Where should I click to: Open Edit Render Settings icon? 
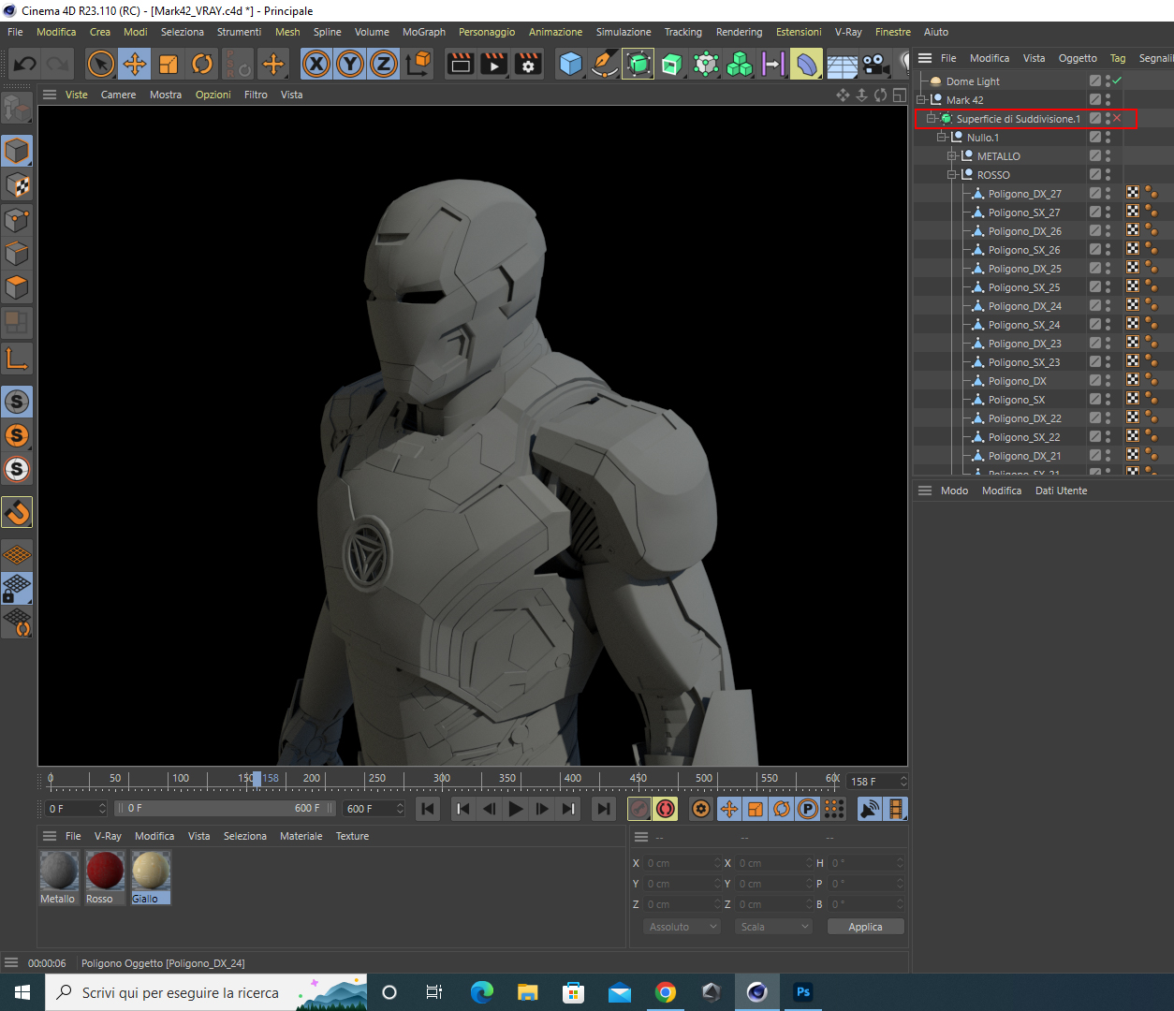[528, 65]
